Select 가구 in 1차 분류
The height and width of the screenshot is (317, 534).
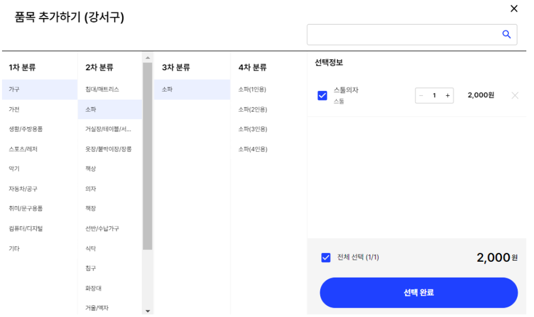point(40,89)
